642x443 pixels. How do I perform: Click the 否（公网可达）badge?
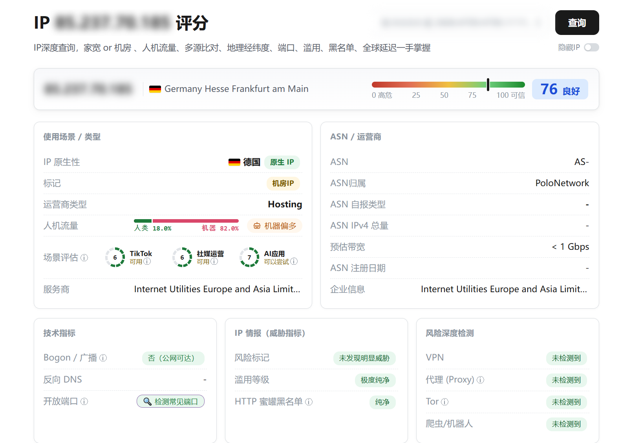pos(173,358)
